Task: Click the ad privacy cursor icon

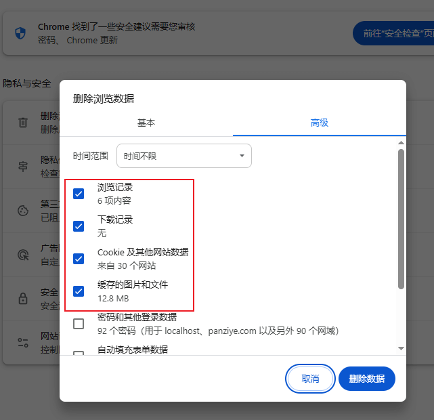Action: [23, 255]
